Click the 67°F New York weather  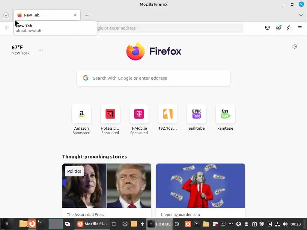20,50
